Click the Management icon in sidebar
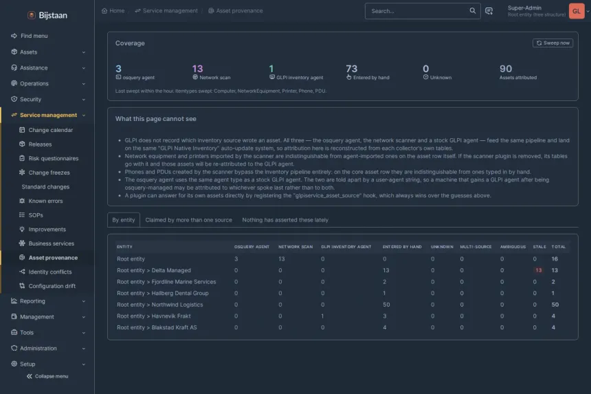Viewport: 591px width, 394px height. 14,317
